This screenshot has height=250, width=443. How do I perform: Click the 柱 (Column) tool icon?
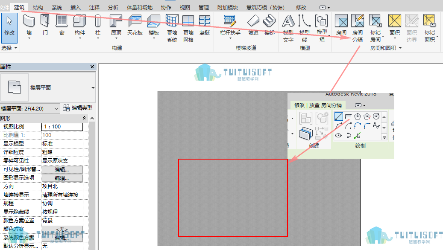coord(98,21)
